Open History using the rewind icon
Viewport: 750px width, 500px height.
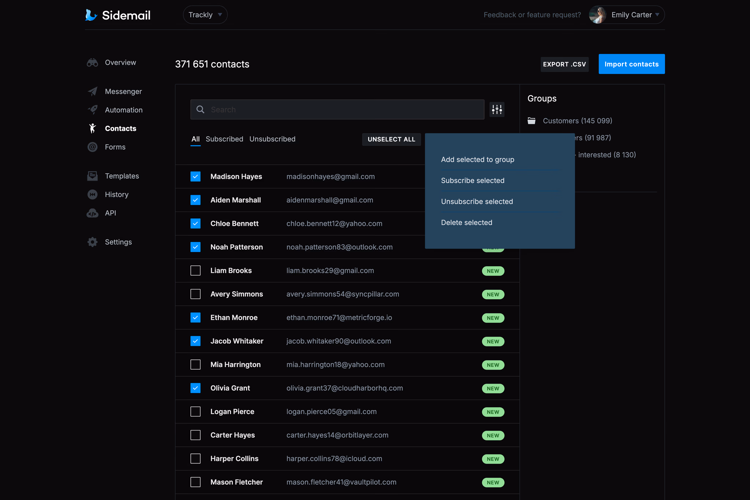pyautogui.click(x=92, y=194)
